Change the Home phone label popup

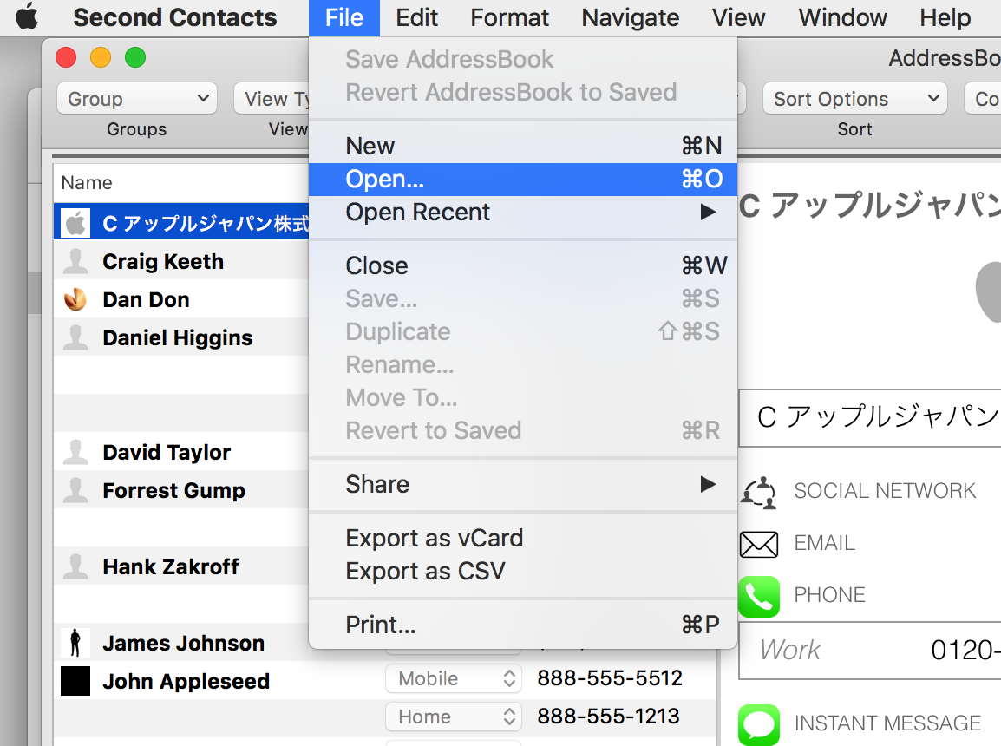click(x=454, y=717)
